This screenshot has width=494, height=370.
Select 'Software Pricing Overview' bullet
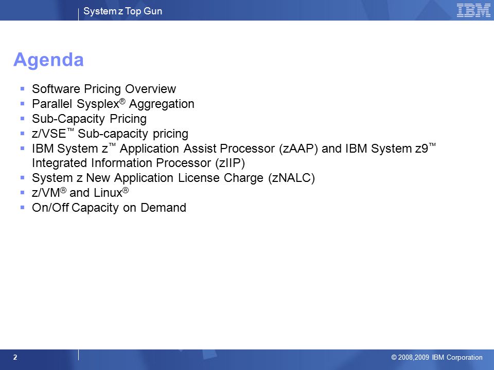pos(104,89)
